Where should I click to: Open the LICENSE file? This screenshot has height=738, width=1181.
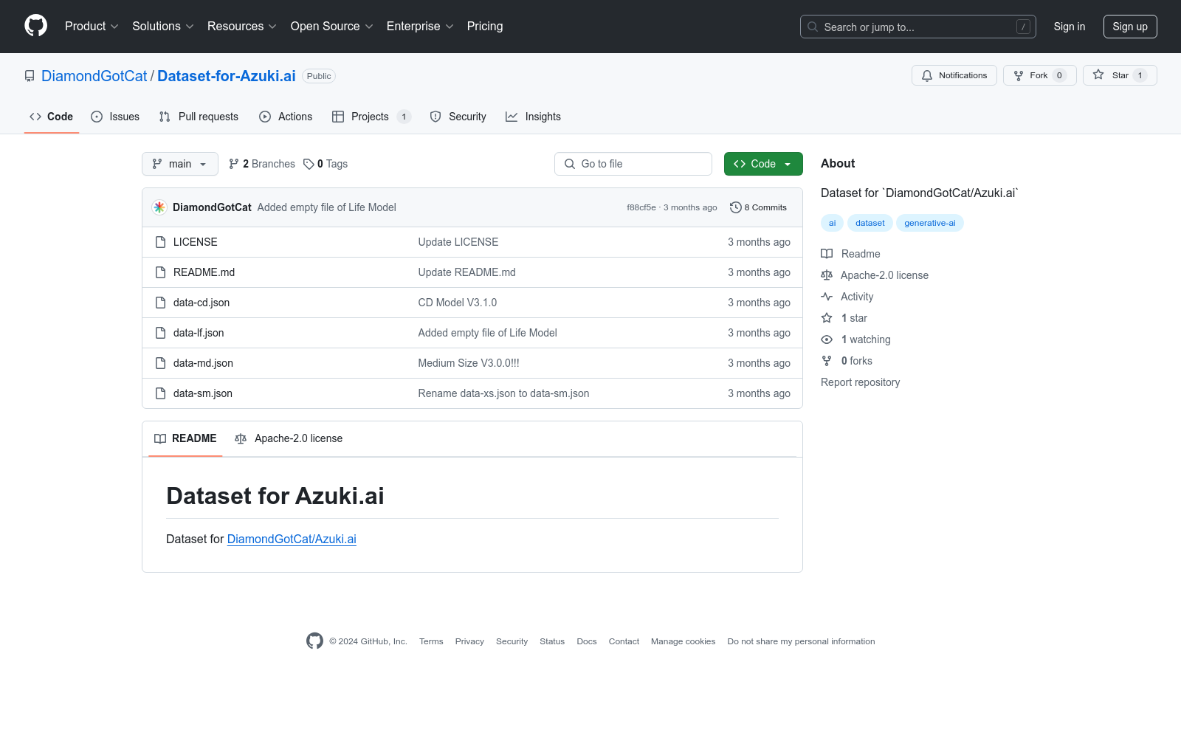(196, 242)
